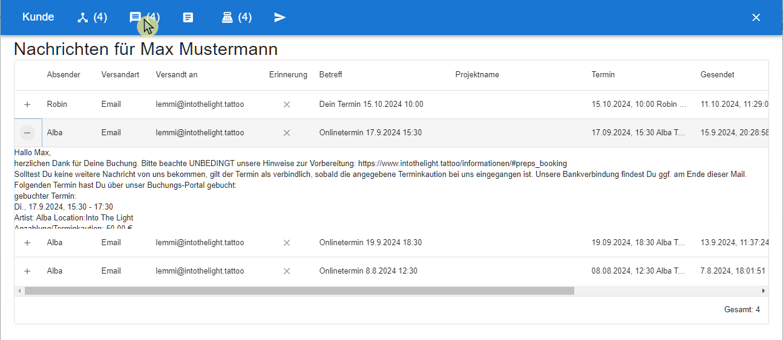Sort by Gesendet column header
783x340 pixels.
point(718,75)
